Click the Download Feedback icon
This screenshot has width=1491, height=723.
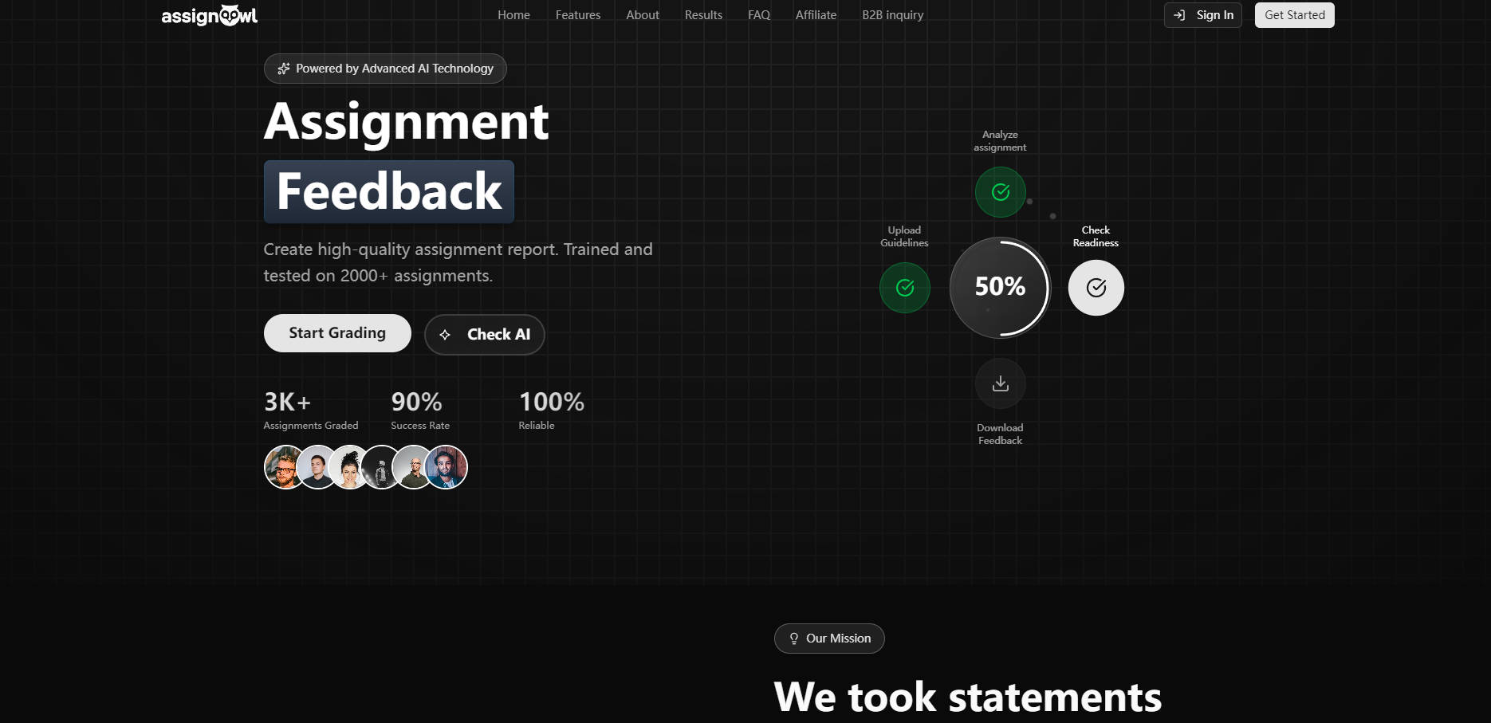point(1000,383)
